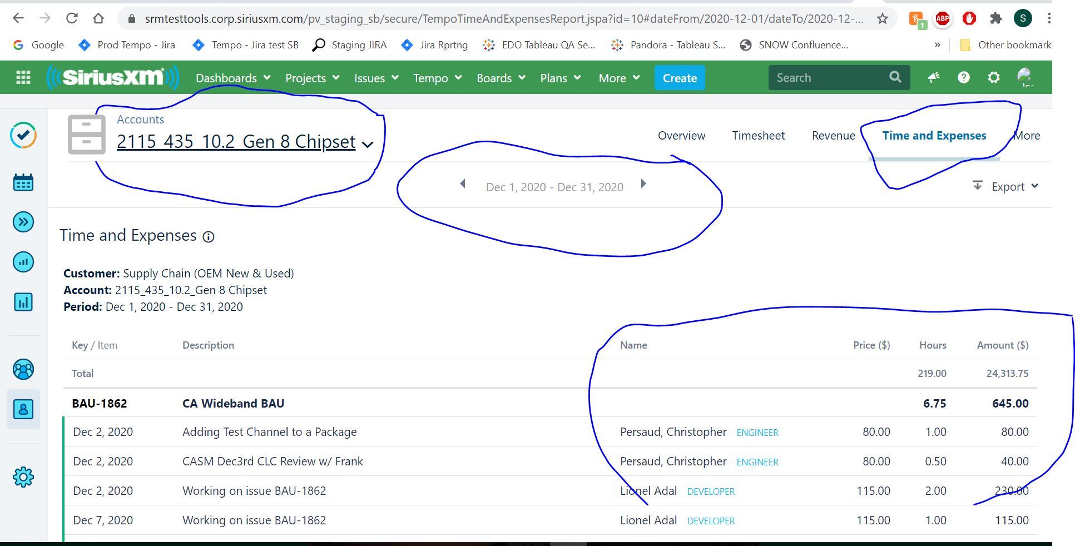Open the Jira app switcher grid icon
The image size is (1075, 546).
[23, 78]
